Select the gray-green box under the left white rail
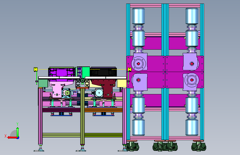 coord(43,83)
